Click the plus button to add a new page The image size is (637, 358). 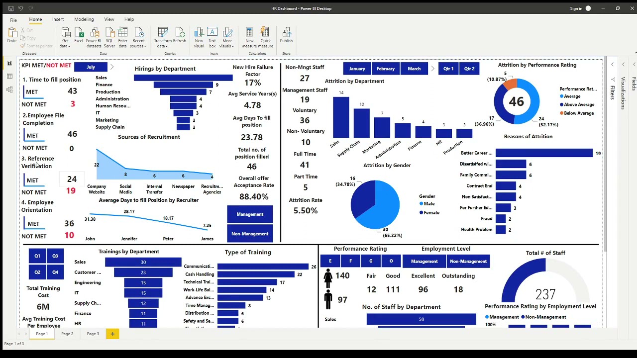[x=112, y=334]
